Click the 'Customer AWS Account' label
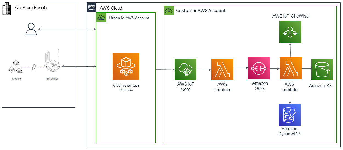Screen dimensions: 343x150 pyautogui.click(x=201, y=11)
